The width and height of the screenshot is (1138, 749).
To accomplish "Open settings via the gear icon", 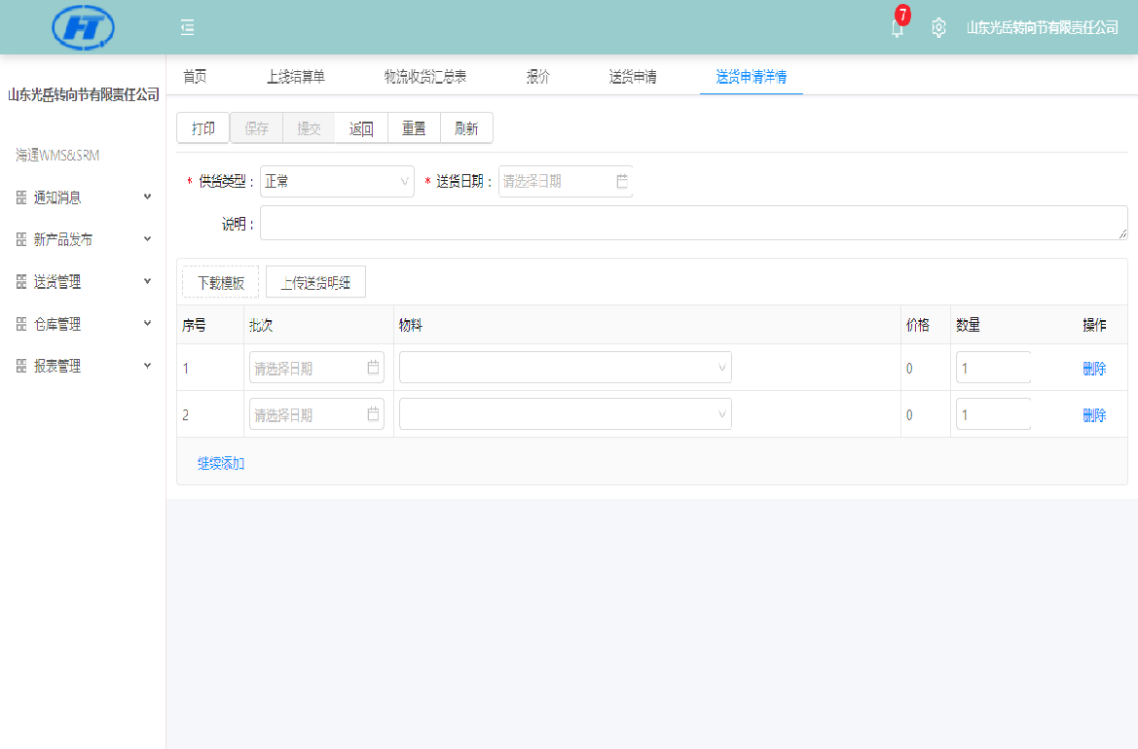I will pos(938,28).
